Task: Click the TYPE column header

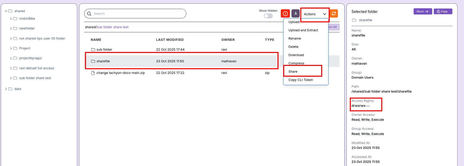Action: coord(269,40)
